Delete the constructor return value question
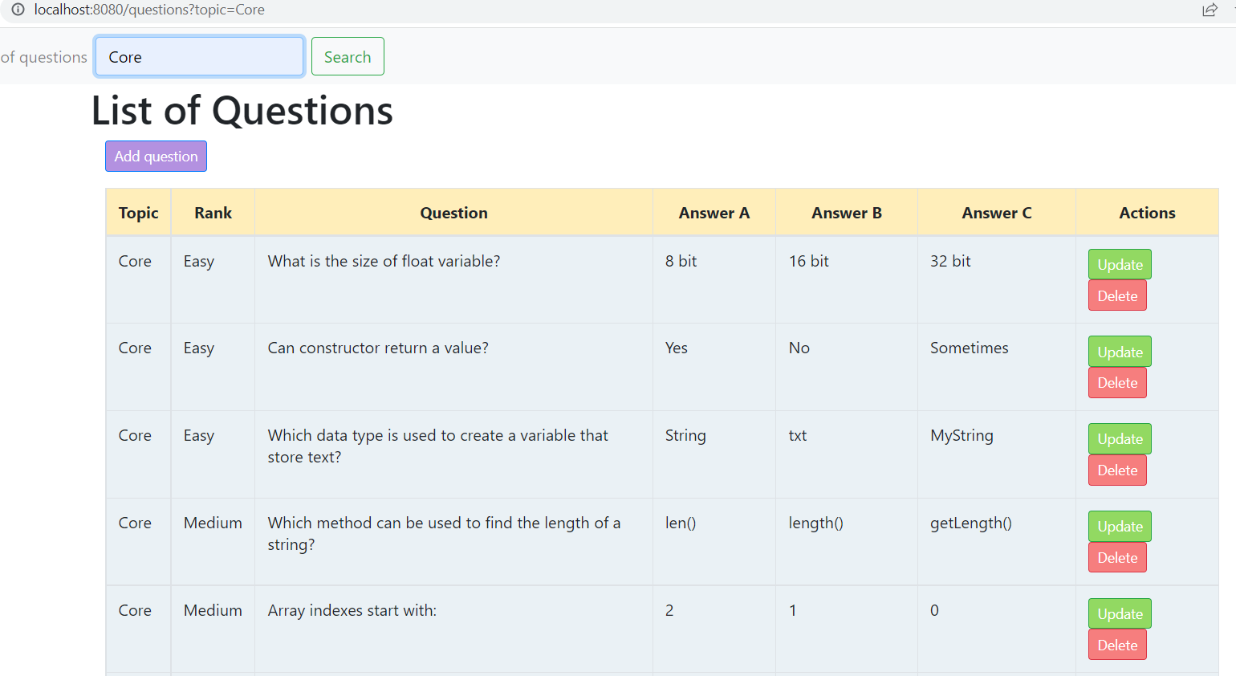1236x676 pixels. pos(1117,383)
